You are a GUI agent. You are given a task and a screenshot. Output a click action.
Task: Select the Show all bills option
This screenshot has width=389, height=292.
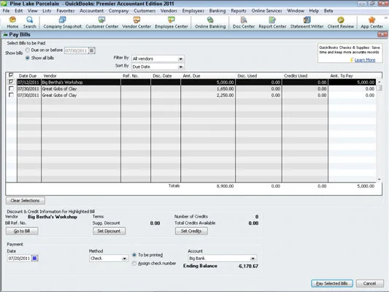[28, 58]
